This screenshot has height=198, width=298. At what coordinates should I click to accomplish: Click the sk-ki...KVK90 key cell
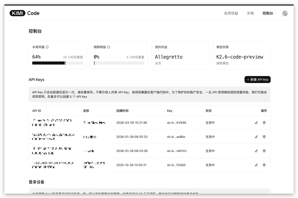[177, 123]
